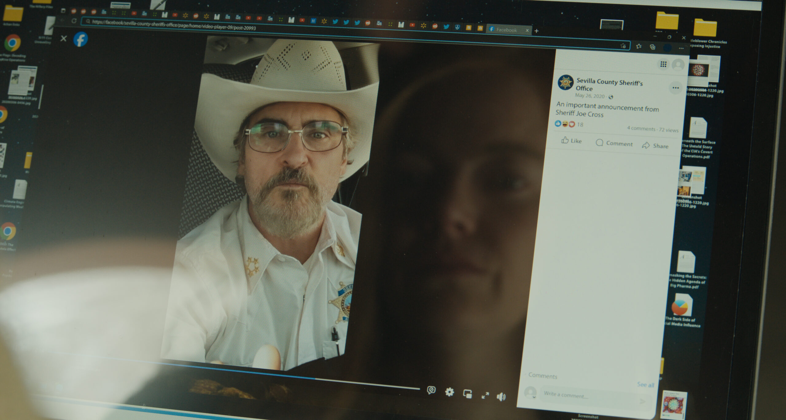Add this page to favorites star icon

click(x=623, y=46)
